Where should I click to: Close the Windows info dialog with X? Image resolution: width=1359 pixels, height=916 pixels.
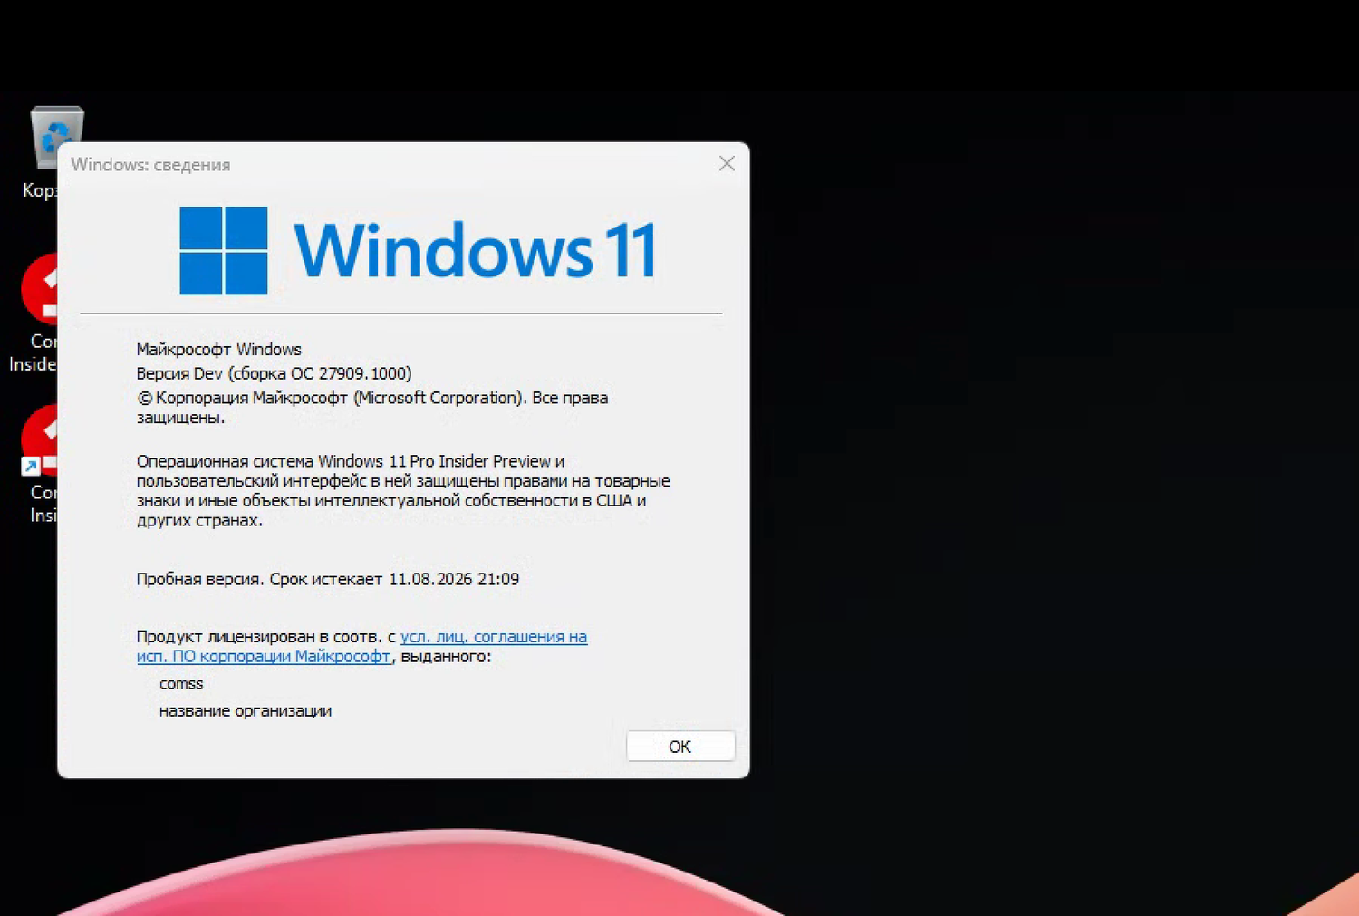click(726, 163)
